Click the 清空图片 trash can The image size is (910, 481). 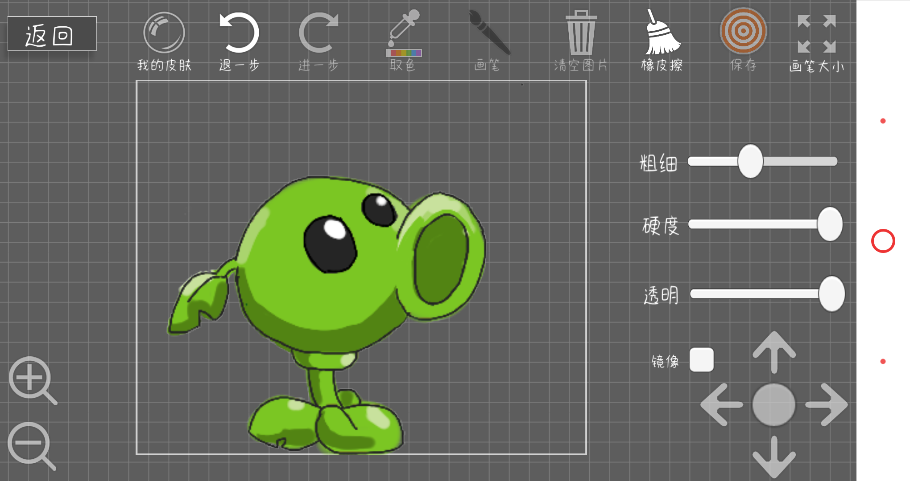pos(581,41)
